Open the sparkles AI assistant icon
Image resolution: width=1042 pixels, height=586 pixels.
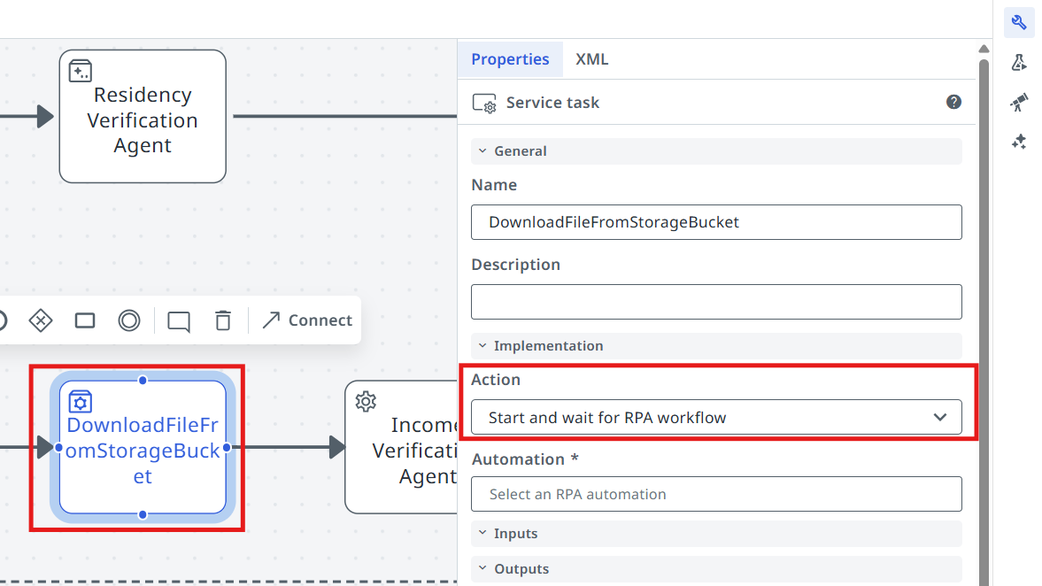tap(1019, 142)
